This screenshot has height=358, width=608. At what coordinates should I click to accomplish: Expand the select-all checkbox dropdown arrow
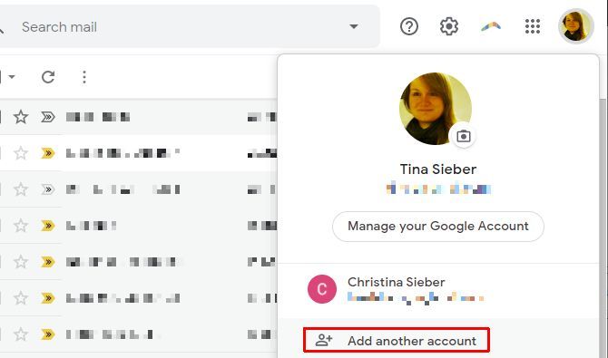tap(12, 77)
